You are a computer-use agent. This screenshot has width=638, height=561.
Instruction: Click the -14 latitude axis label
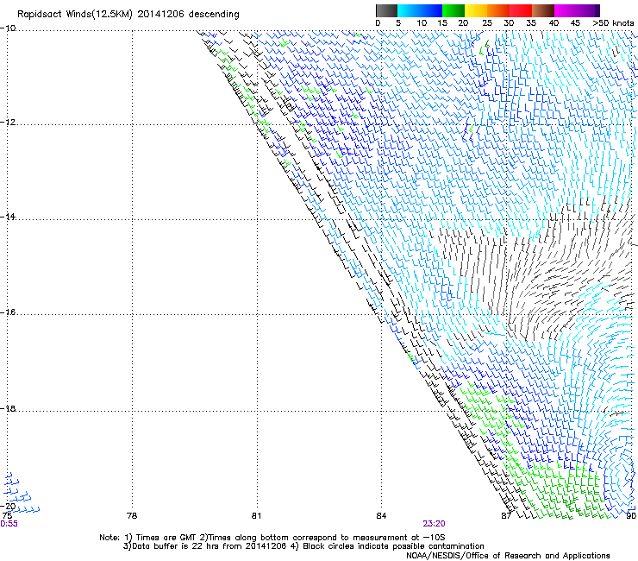(8, 217)
